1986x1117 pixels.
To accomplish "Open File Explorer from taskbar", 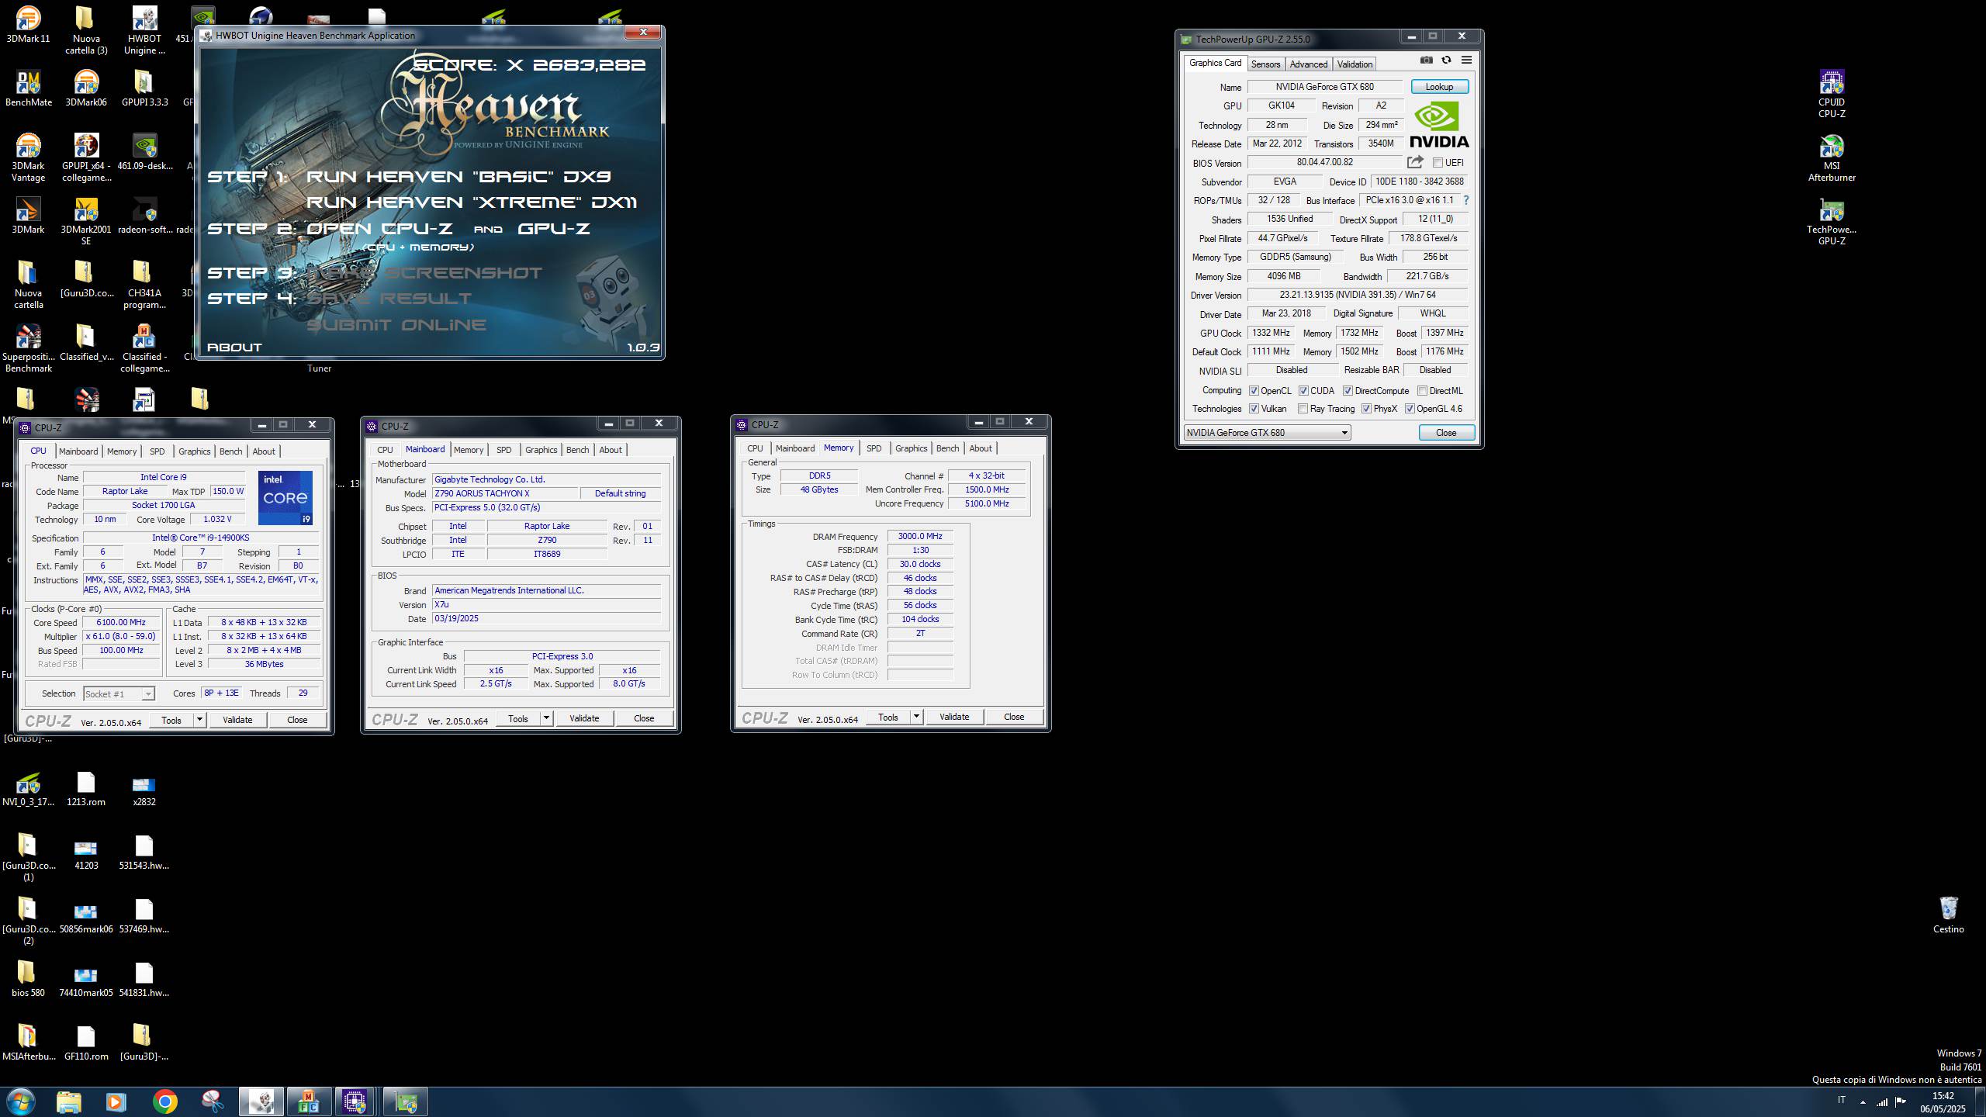I will click(x=68, y=1101).
